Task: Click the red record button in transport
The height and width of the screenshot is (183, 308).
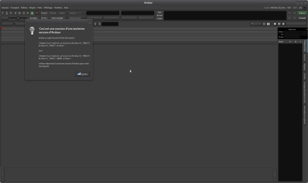Action: [37, 13]
